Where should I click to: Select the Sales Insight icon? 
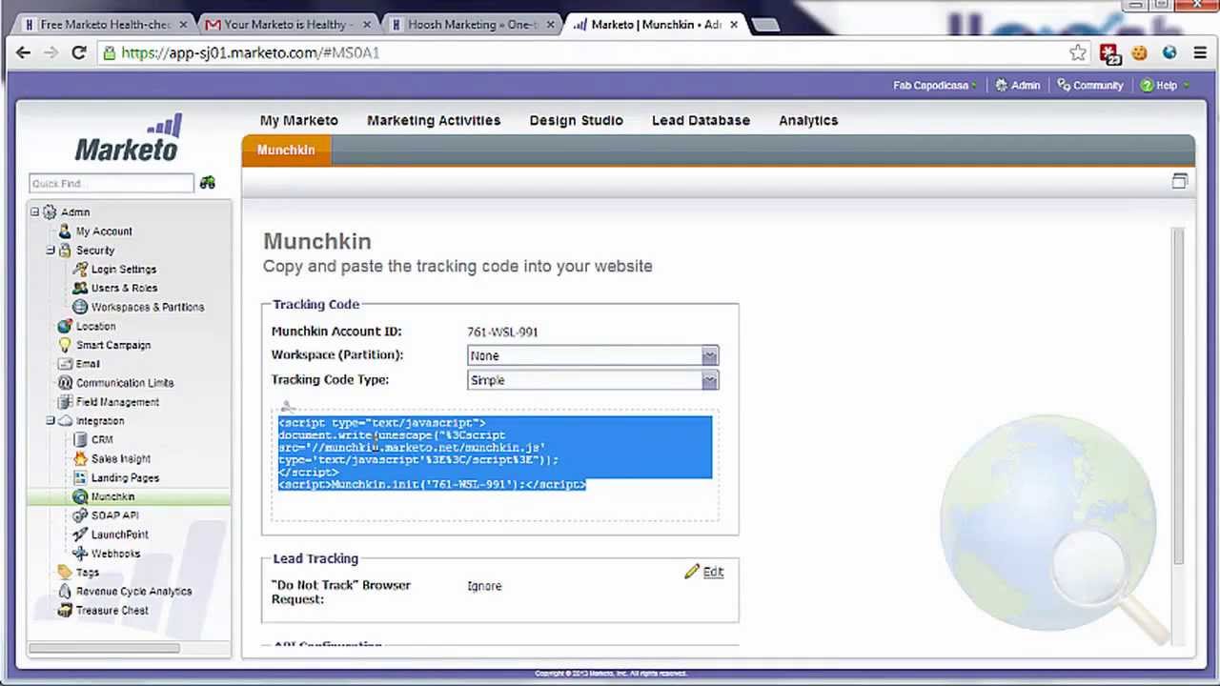click(x=81, y=458)
